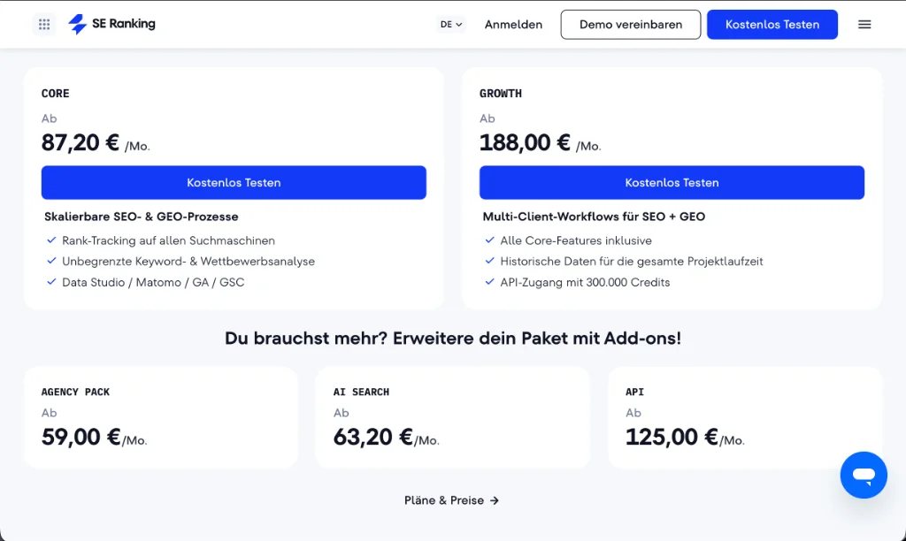Click checkmark beside Historische Daten feature
The height and width of the screenshot is (541, 906).
click(x=489, y=261)
